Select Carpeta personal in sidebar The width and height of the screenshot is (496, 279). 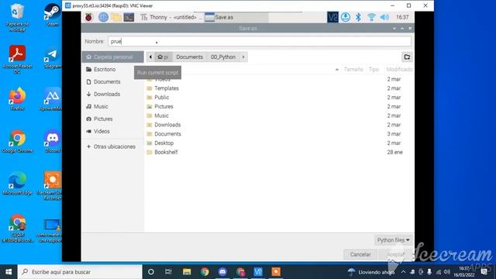pos(112,57)
